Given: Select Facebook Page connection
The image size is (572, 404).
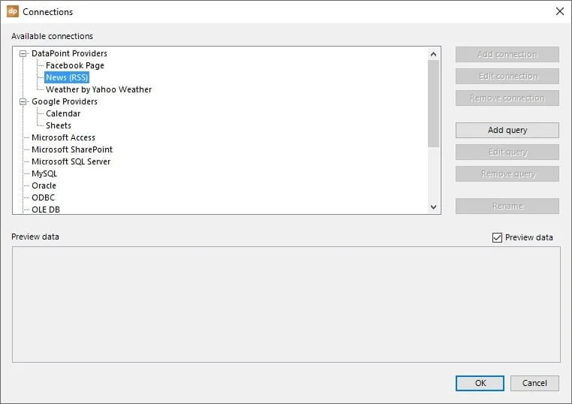Looking at the screenshot, I should coord(75,65).
